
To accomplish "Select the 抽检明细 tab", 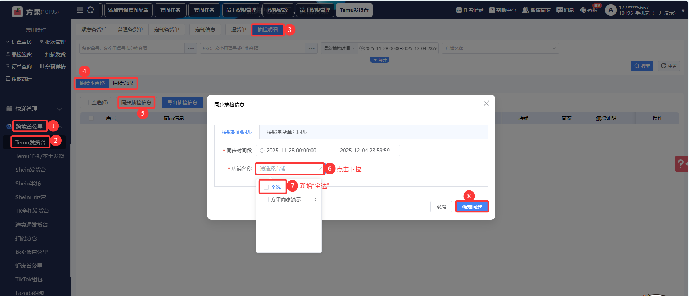I will (x=268, y=30).
